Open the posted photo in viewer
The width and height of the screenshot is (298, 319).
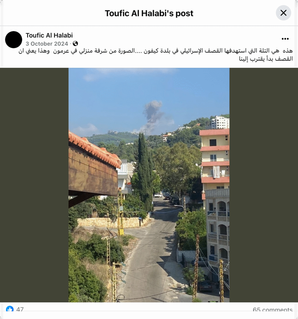(x=149, y=185)
